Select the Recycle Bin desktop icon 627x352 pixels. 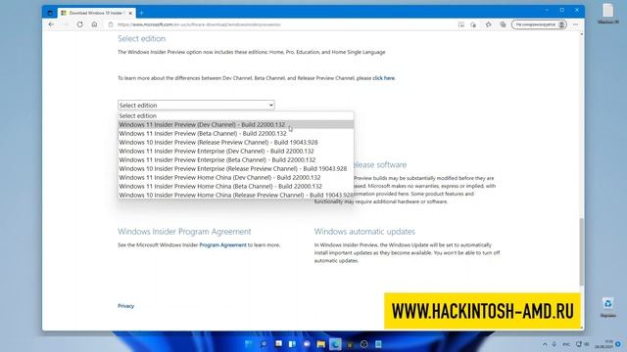(x=607, y=308)
